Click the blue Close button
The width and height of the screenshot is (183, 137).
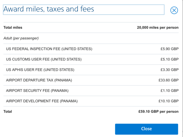(146, 129)
